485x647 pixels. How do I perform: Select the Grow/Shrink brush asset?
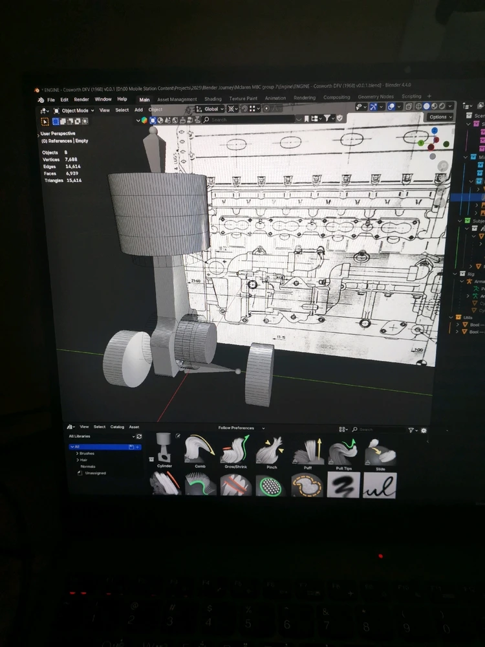point(236,451)
